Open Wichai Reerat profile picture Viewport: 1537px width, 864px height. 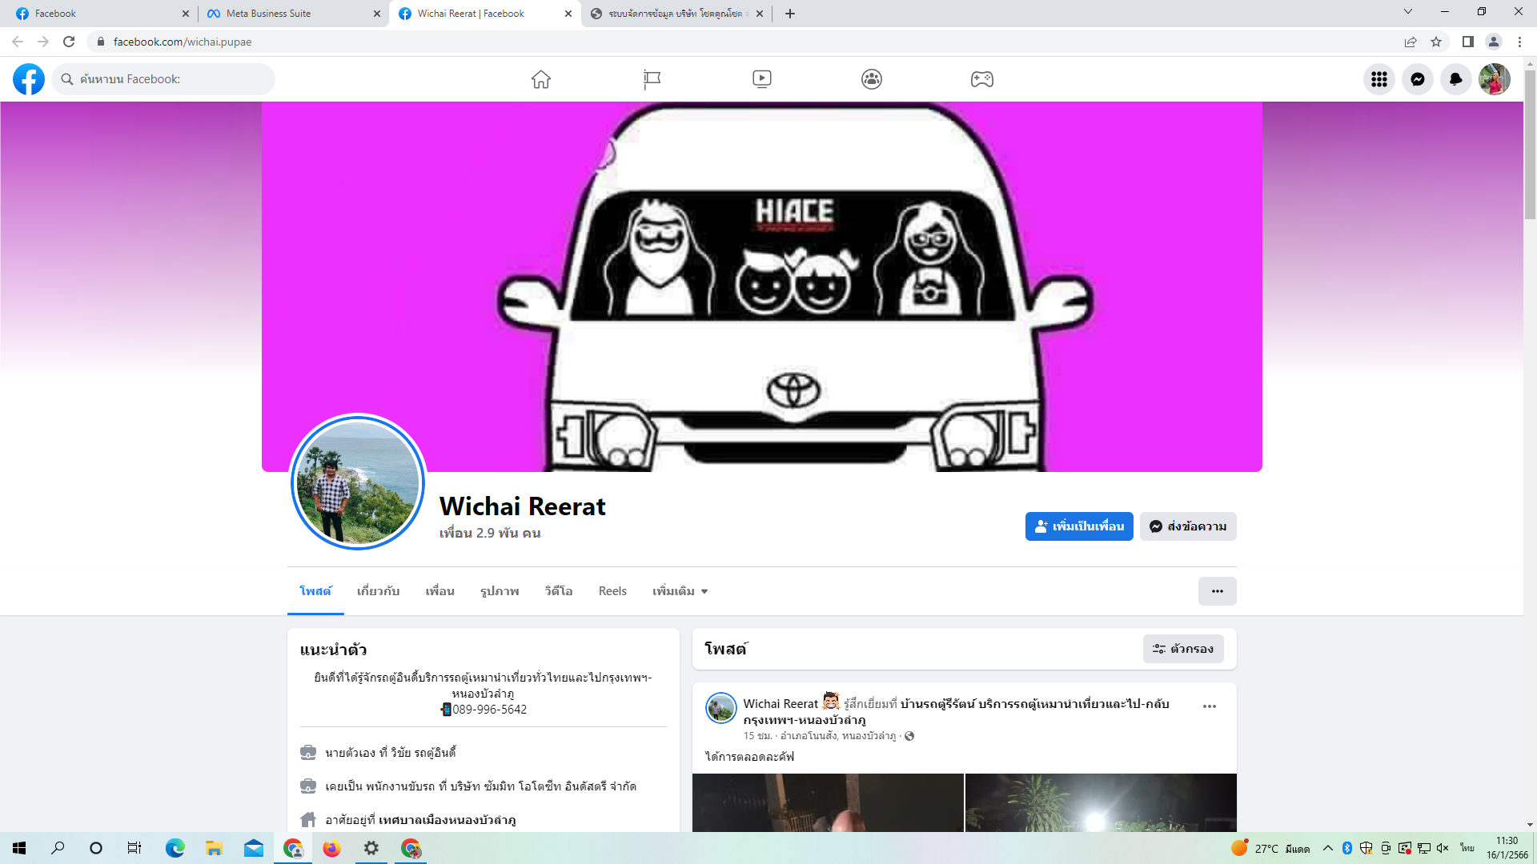(x=358, y=482)
